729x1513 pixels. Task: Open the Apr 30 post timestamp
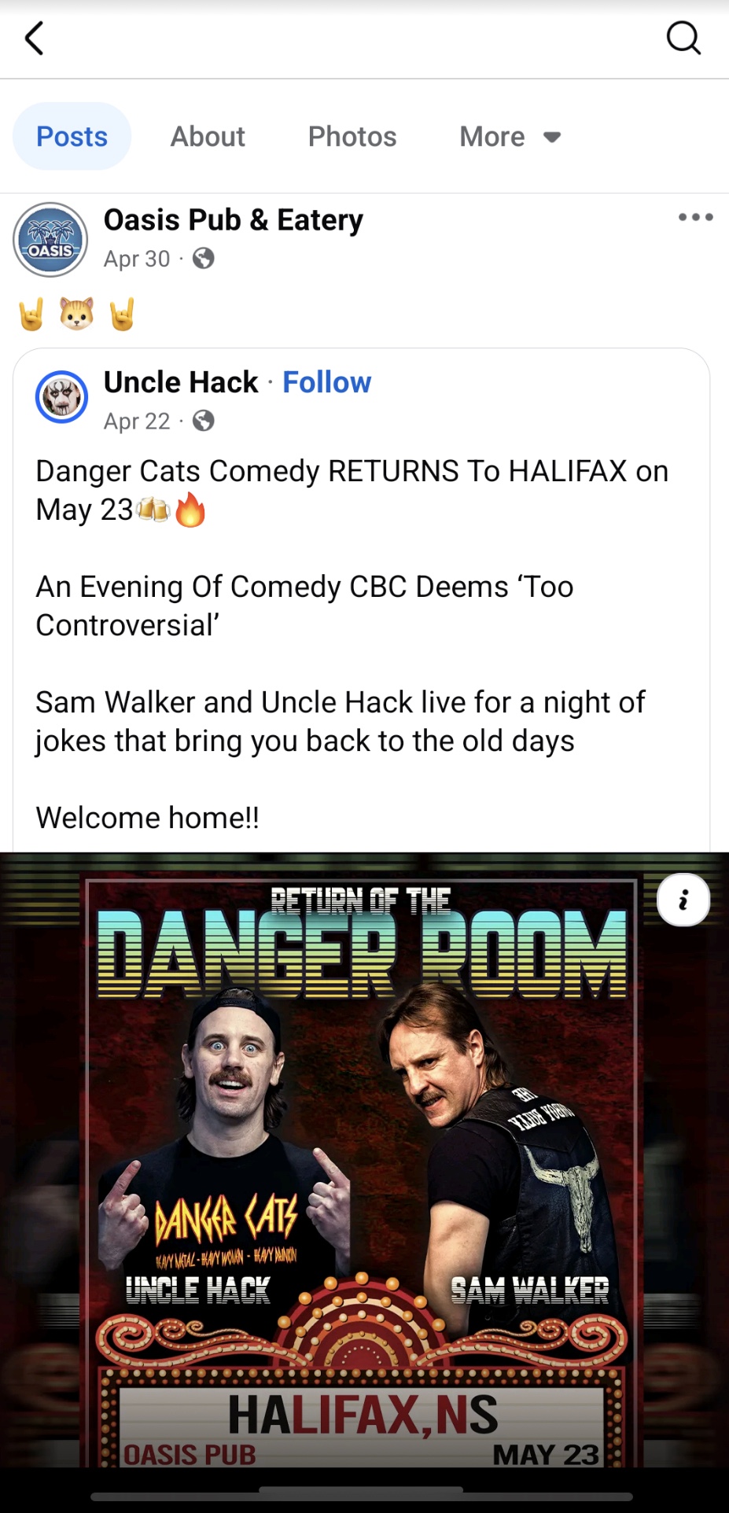(x=137, y=259)
